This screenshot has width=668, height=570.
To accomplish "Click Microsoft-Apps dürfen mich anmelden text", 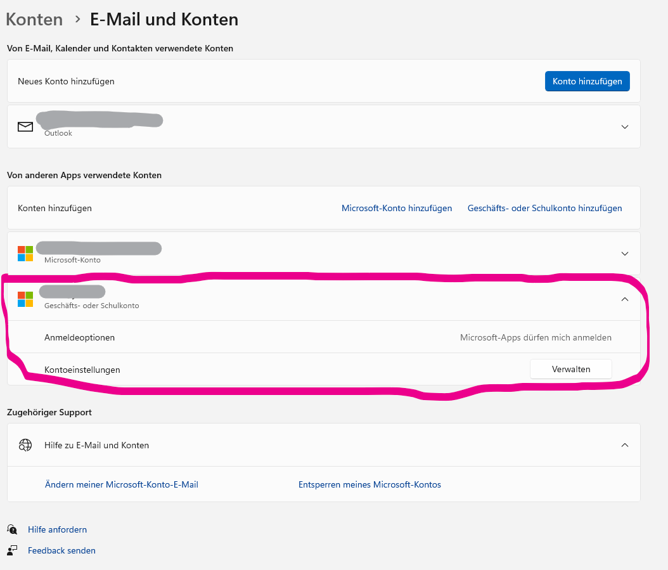I will tap(536, 337).
